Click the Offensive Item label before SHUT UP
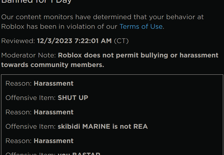The width and height of the screenshot is (224, 155). click(31, 98)
